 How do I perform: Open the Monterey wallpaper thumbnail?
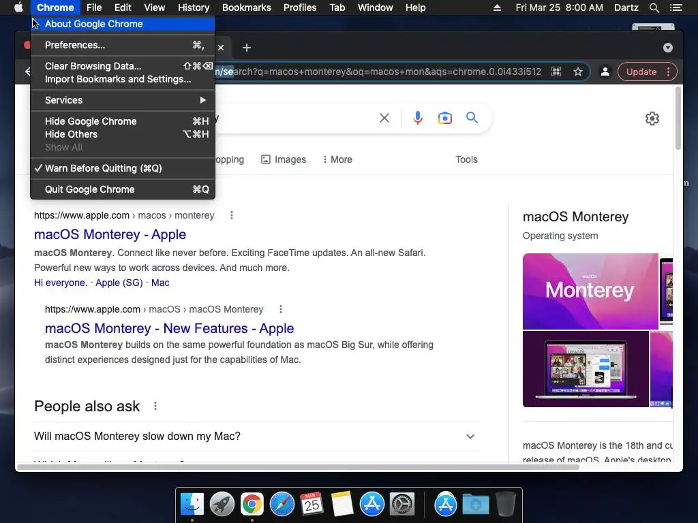point(590,291)
